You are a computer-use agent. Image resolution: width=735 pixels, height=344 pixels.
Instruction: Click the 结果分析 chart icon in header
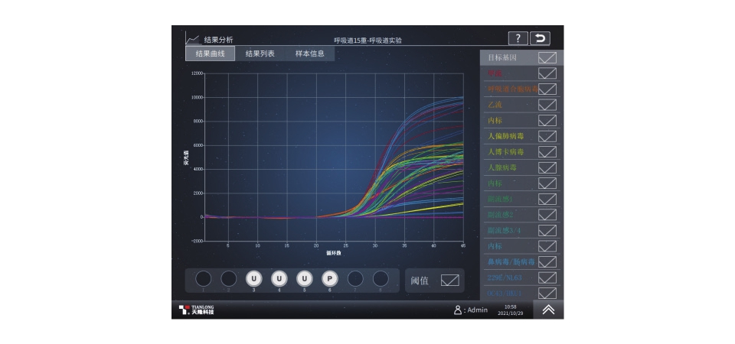(193, 39)
